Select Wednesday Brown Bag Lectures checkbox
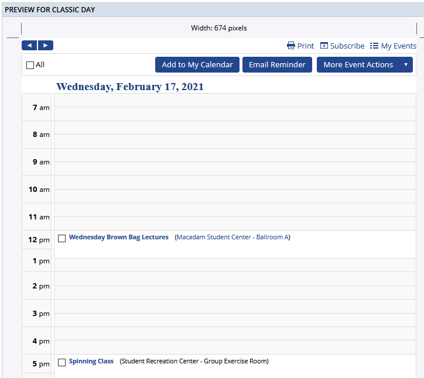Screen dimensions: 424x378 tap(61, 238)
